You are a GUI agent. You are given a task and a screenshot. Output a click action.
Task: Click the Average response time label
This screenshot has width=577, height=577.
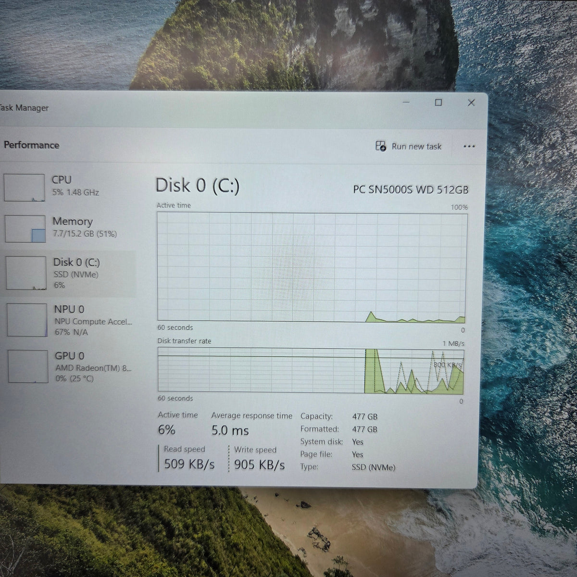(x=252, y=415)
